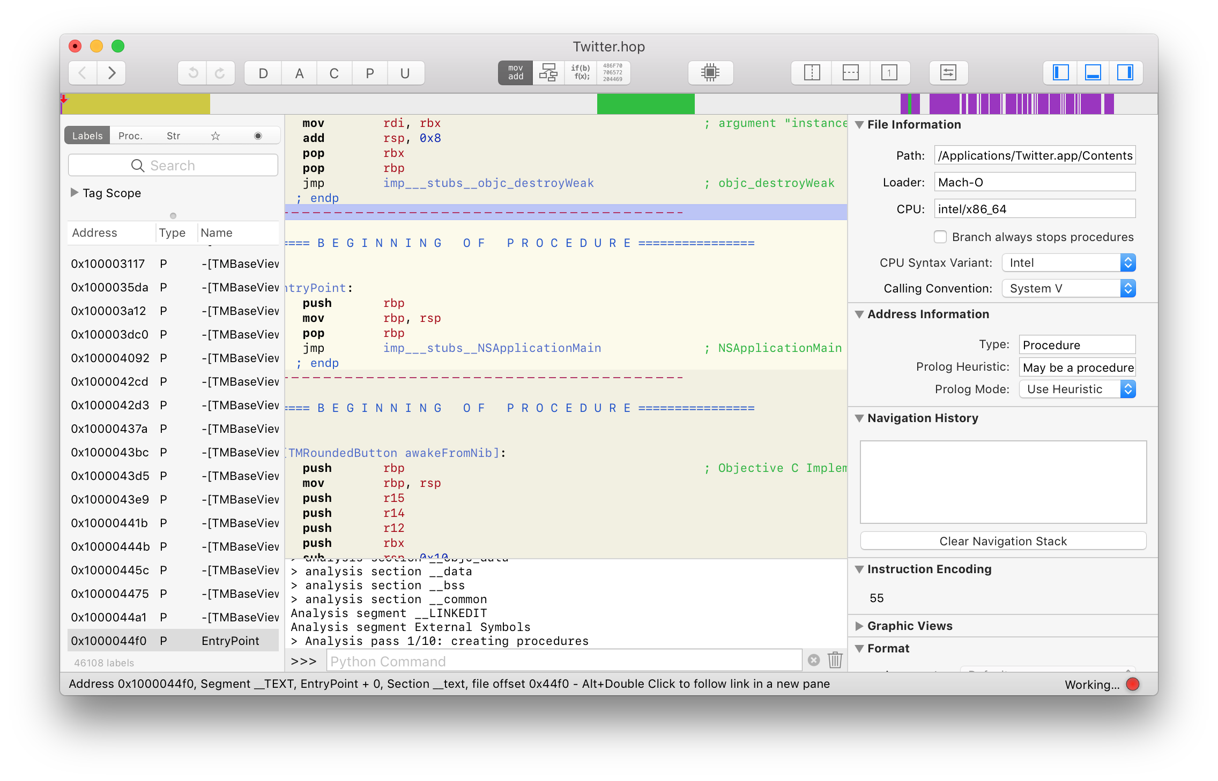This screenshot has width=1218, height=781.
Task: Click the CPU chip toolbar icon
Action: [710, 73]
